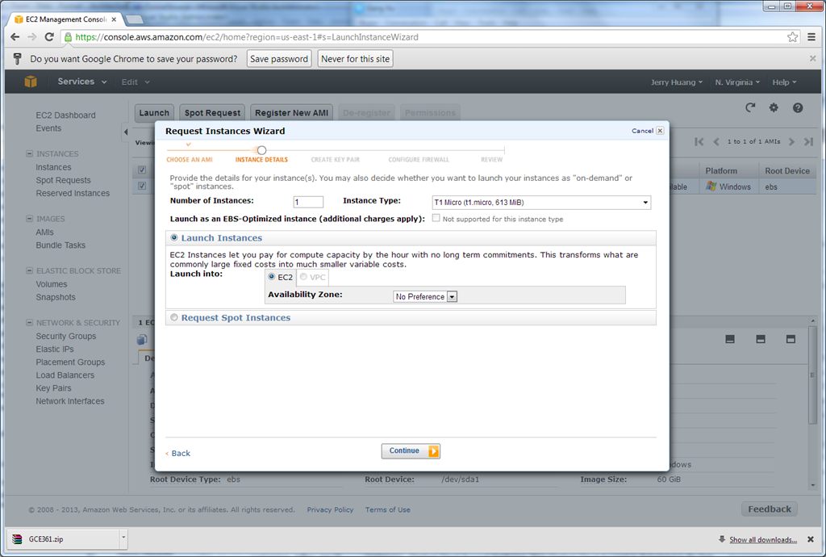Click the Choose an AMI wizard step
The width and height of the screenshot is (826, 557).
190,159
